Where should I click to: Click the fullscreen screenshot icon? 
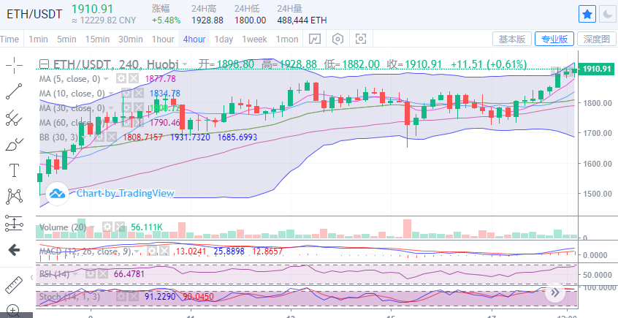tap(361, 39)
